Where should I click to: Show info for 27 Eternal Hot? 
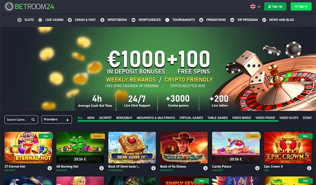pyautogui.click(x=50, y=168)
